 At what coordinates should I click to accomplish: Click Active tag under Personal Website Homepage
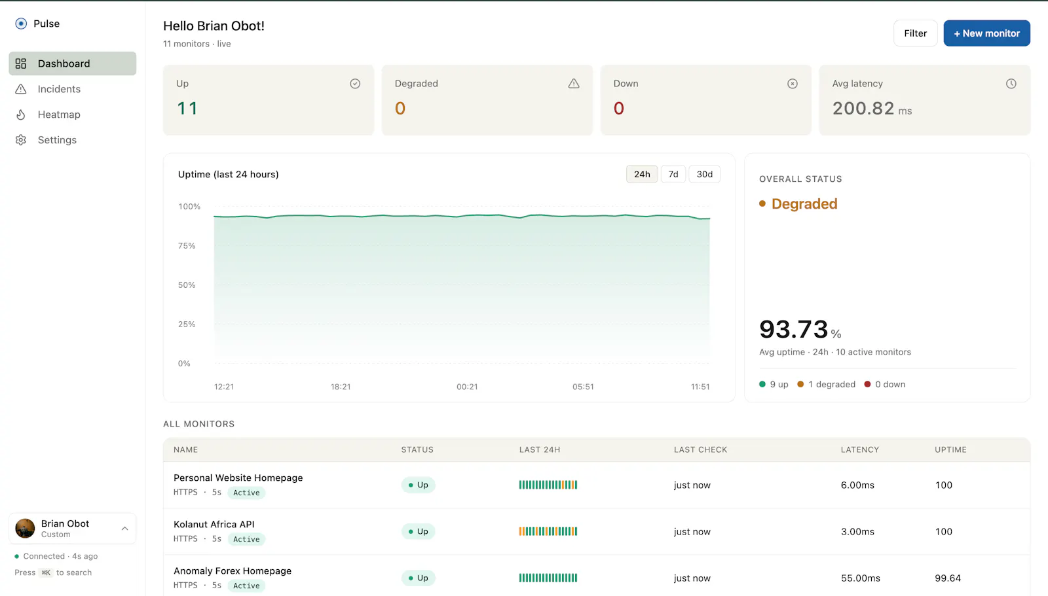tap(246, 493)
